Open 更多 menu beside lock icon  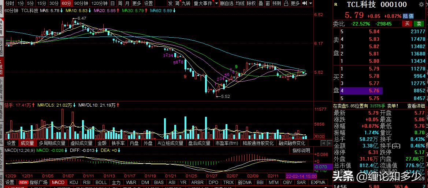[295, 4]
